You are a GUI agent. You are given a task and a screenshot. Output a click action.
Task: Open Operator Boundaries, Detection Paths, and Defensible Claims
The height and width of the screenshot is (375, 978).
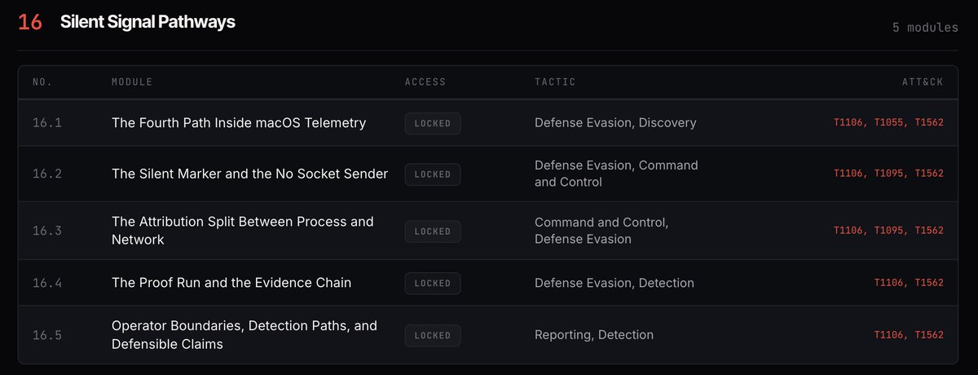click(x=244, y=335)
